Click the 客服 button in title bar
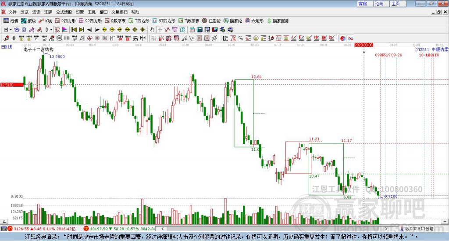The height and width of the screenshot is (241, 449). (x=365, y=3)
